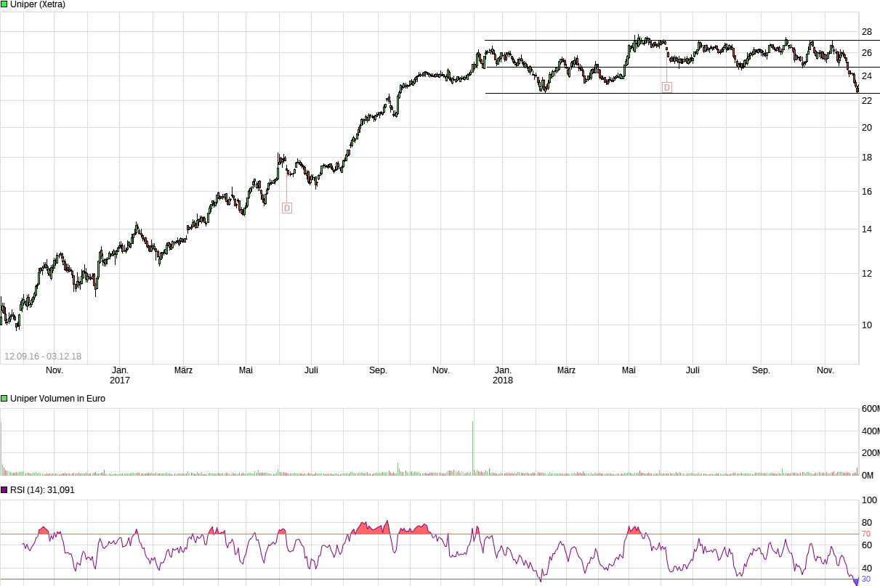Open the D dividend marker near Juli 2017
Viewport: 880px width, 586px height.
(x=286, y=208)
